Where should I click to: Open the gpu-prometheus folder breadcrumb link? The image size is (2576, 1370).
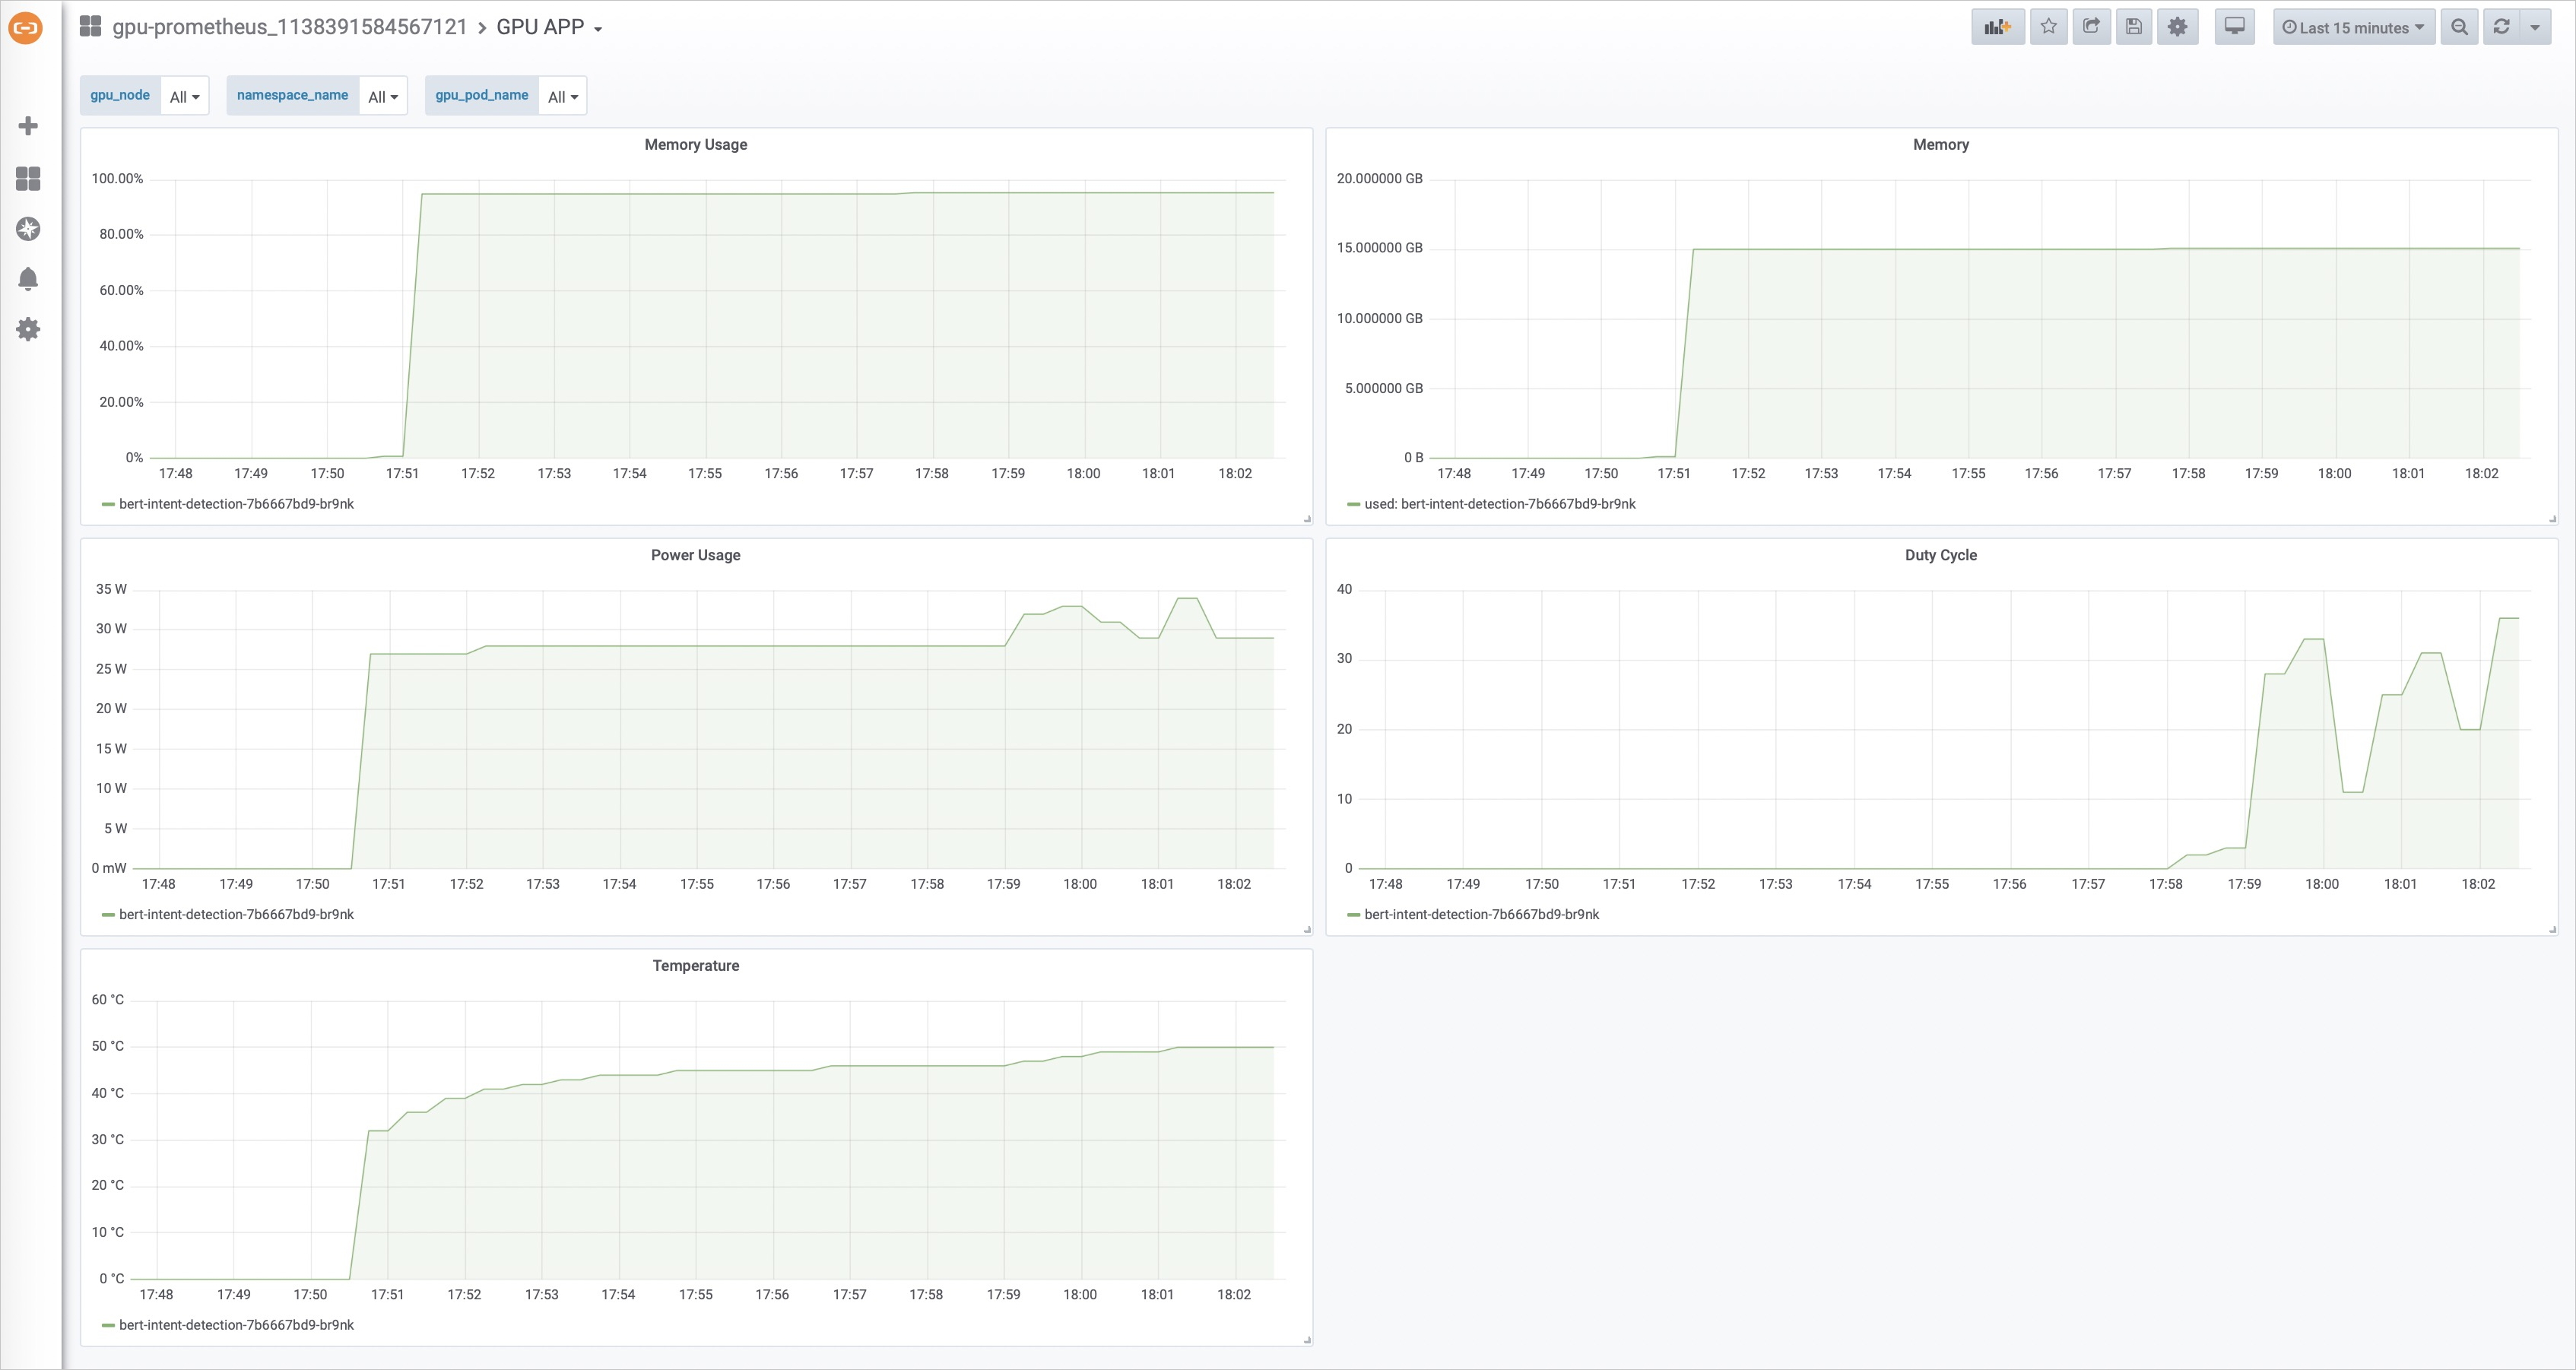coord(290,27)
